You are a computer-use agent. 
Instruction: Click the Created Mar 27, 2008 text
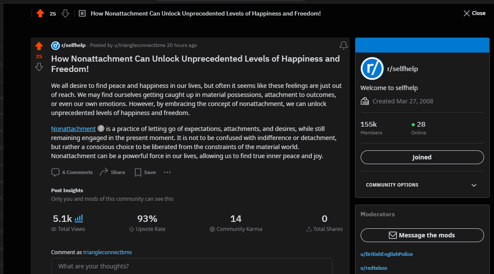coord(403,101)
